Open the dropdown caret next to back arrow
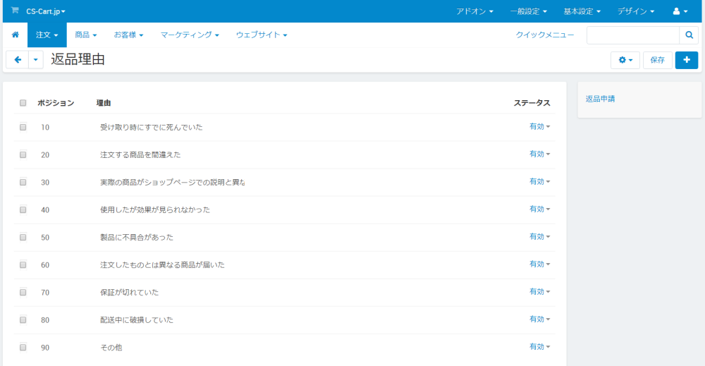 [x=36, y=60]
